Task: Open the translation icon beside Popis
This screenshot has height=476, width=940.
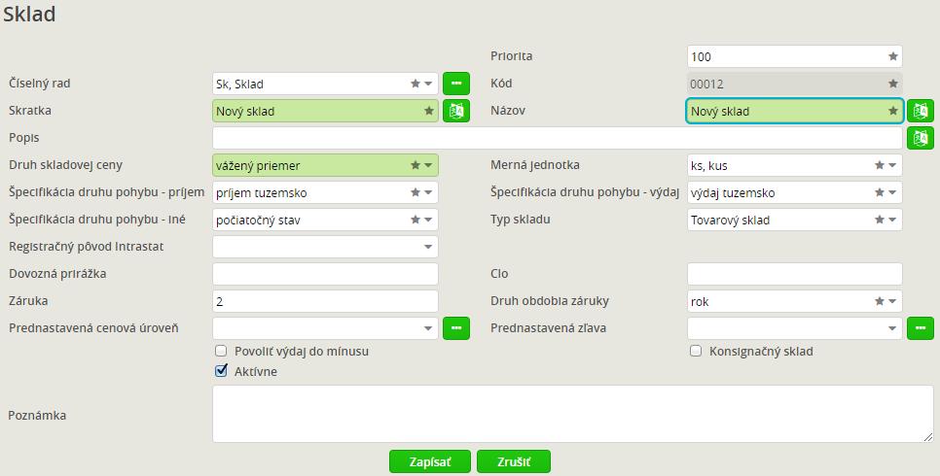Action: 921,138
